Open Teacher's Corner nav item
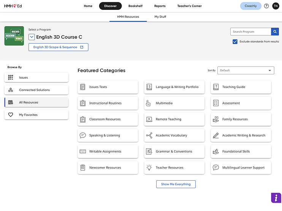 click(x=189, y=6)
